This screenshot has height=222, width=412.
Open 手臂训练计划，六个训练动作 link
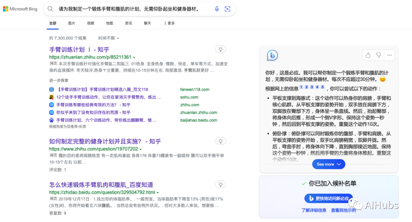[x=106, y=120]
